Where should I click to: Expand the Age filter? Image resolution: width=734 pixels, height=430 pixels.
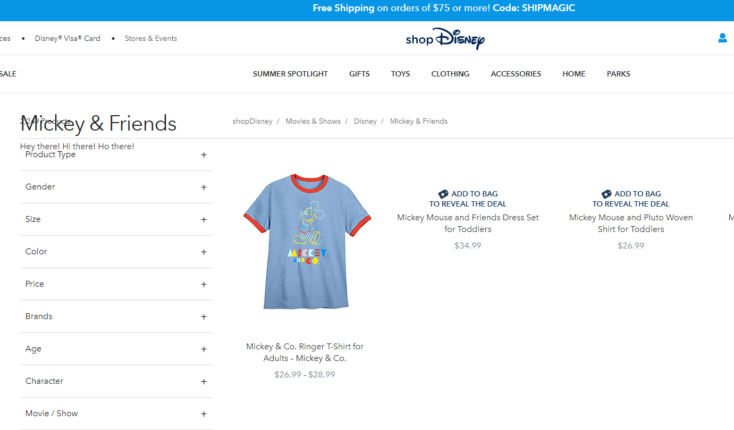click(x=116, y=349)
